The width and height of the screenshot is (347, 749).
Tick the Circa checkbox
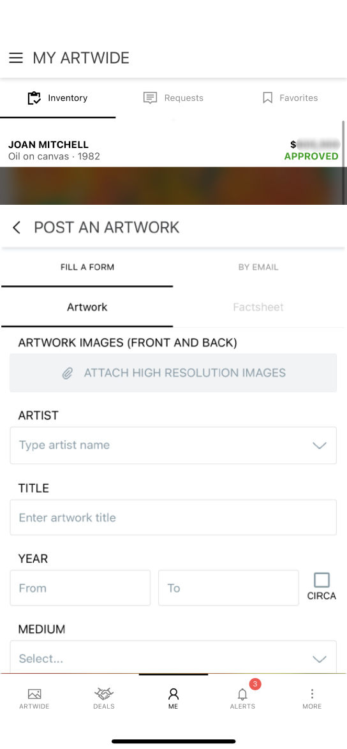pyautogui.click(x=321, y=580)
